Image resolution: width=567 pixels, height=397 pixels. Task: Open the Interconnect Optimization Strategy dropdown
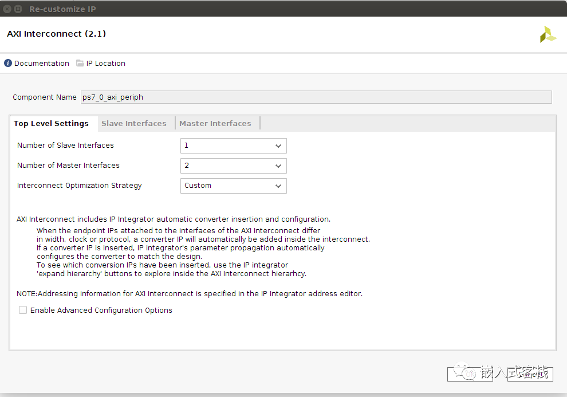pyautogui.click(x=233, y=186)
